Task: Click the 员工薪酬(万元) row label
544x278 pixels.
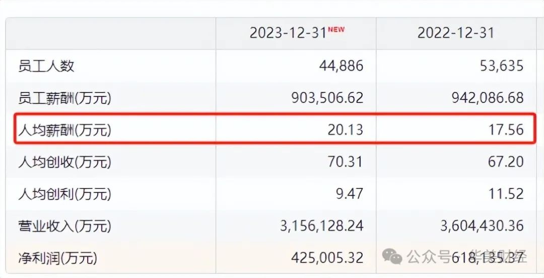Action: [x=64, y=98]
